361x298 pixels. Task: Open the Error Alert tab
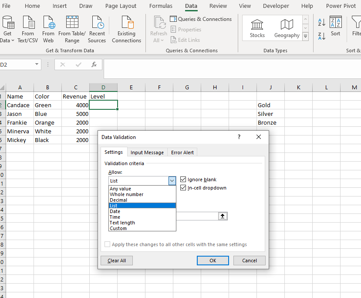click(183, 152)
